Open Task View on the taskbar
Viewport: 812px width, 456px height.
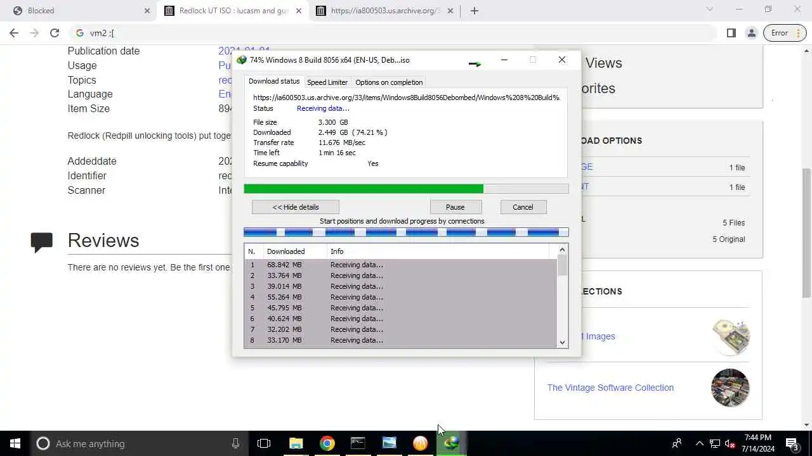[264, 443]
